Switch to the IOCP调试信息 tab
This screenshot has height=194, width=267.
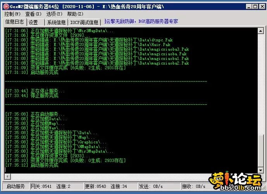point(84,22)
